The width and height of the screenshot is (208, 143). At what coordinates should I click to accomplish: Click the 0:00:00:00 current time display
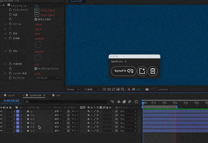click(x=11, y=101)
